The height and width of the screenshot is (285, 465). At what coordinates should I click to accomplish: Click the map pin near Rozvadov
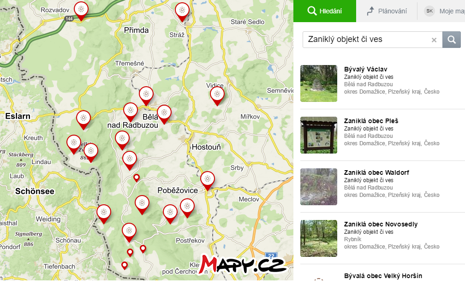click(81, 11)
